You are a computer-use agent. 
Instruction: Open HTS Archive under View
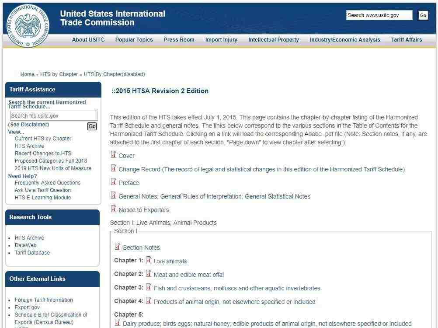(29, 146)
